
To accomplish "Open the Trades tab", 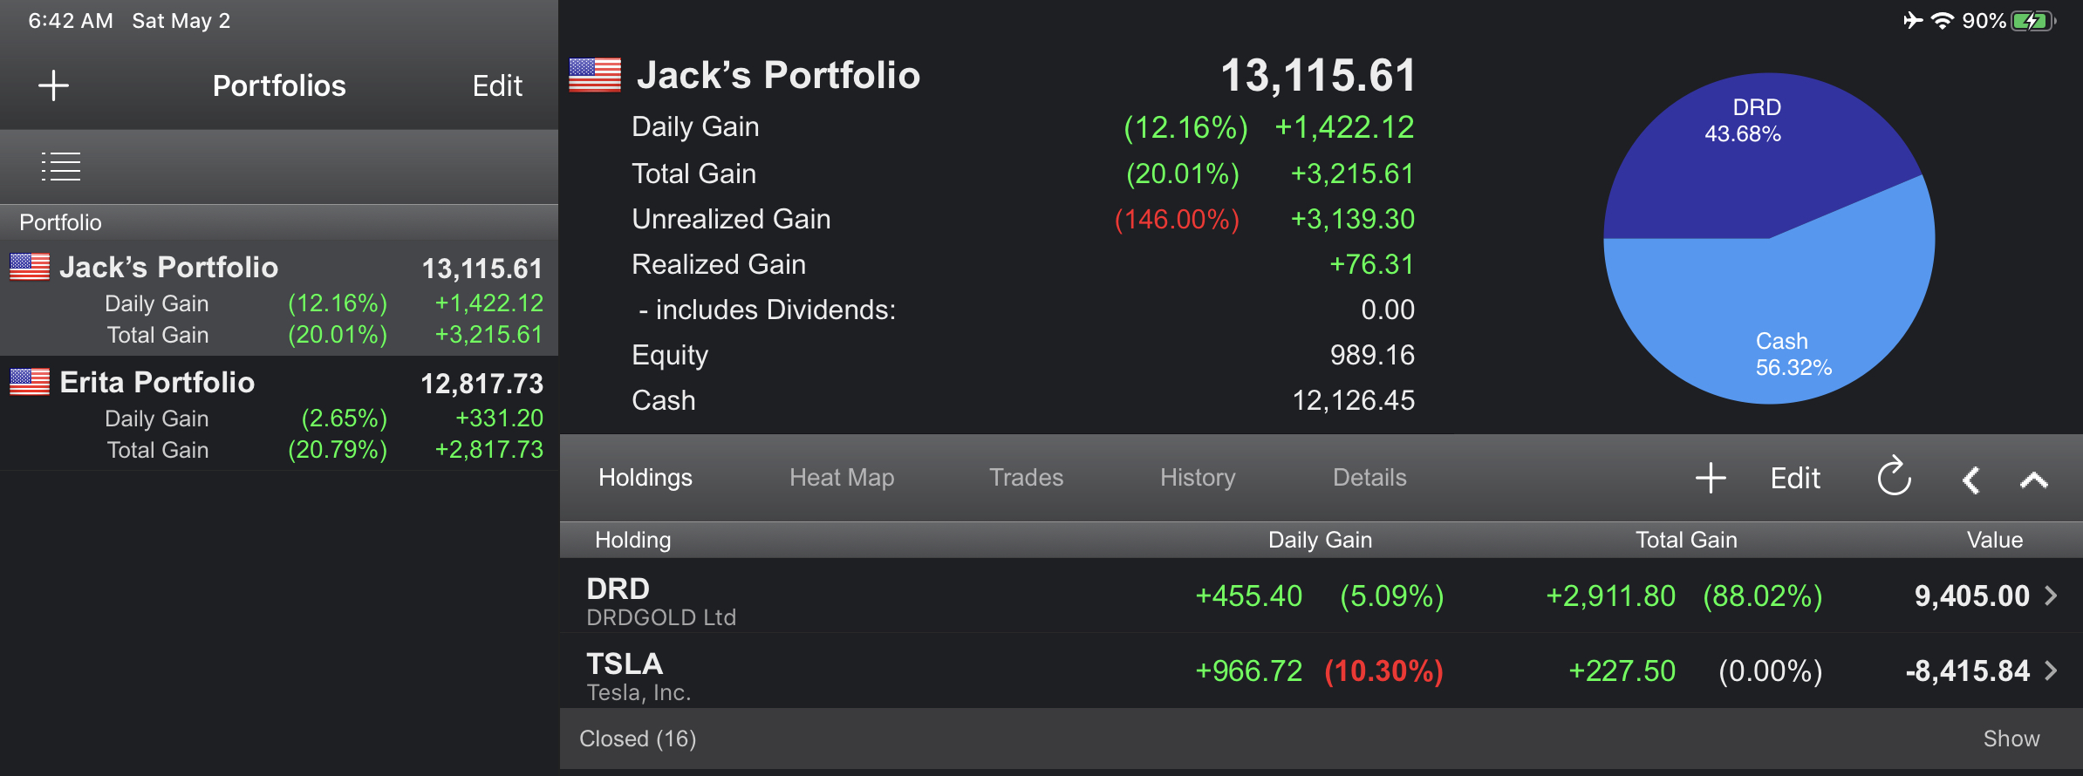I will coord(1026,478).
